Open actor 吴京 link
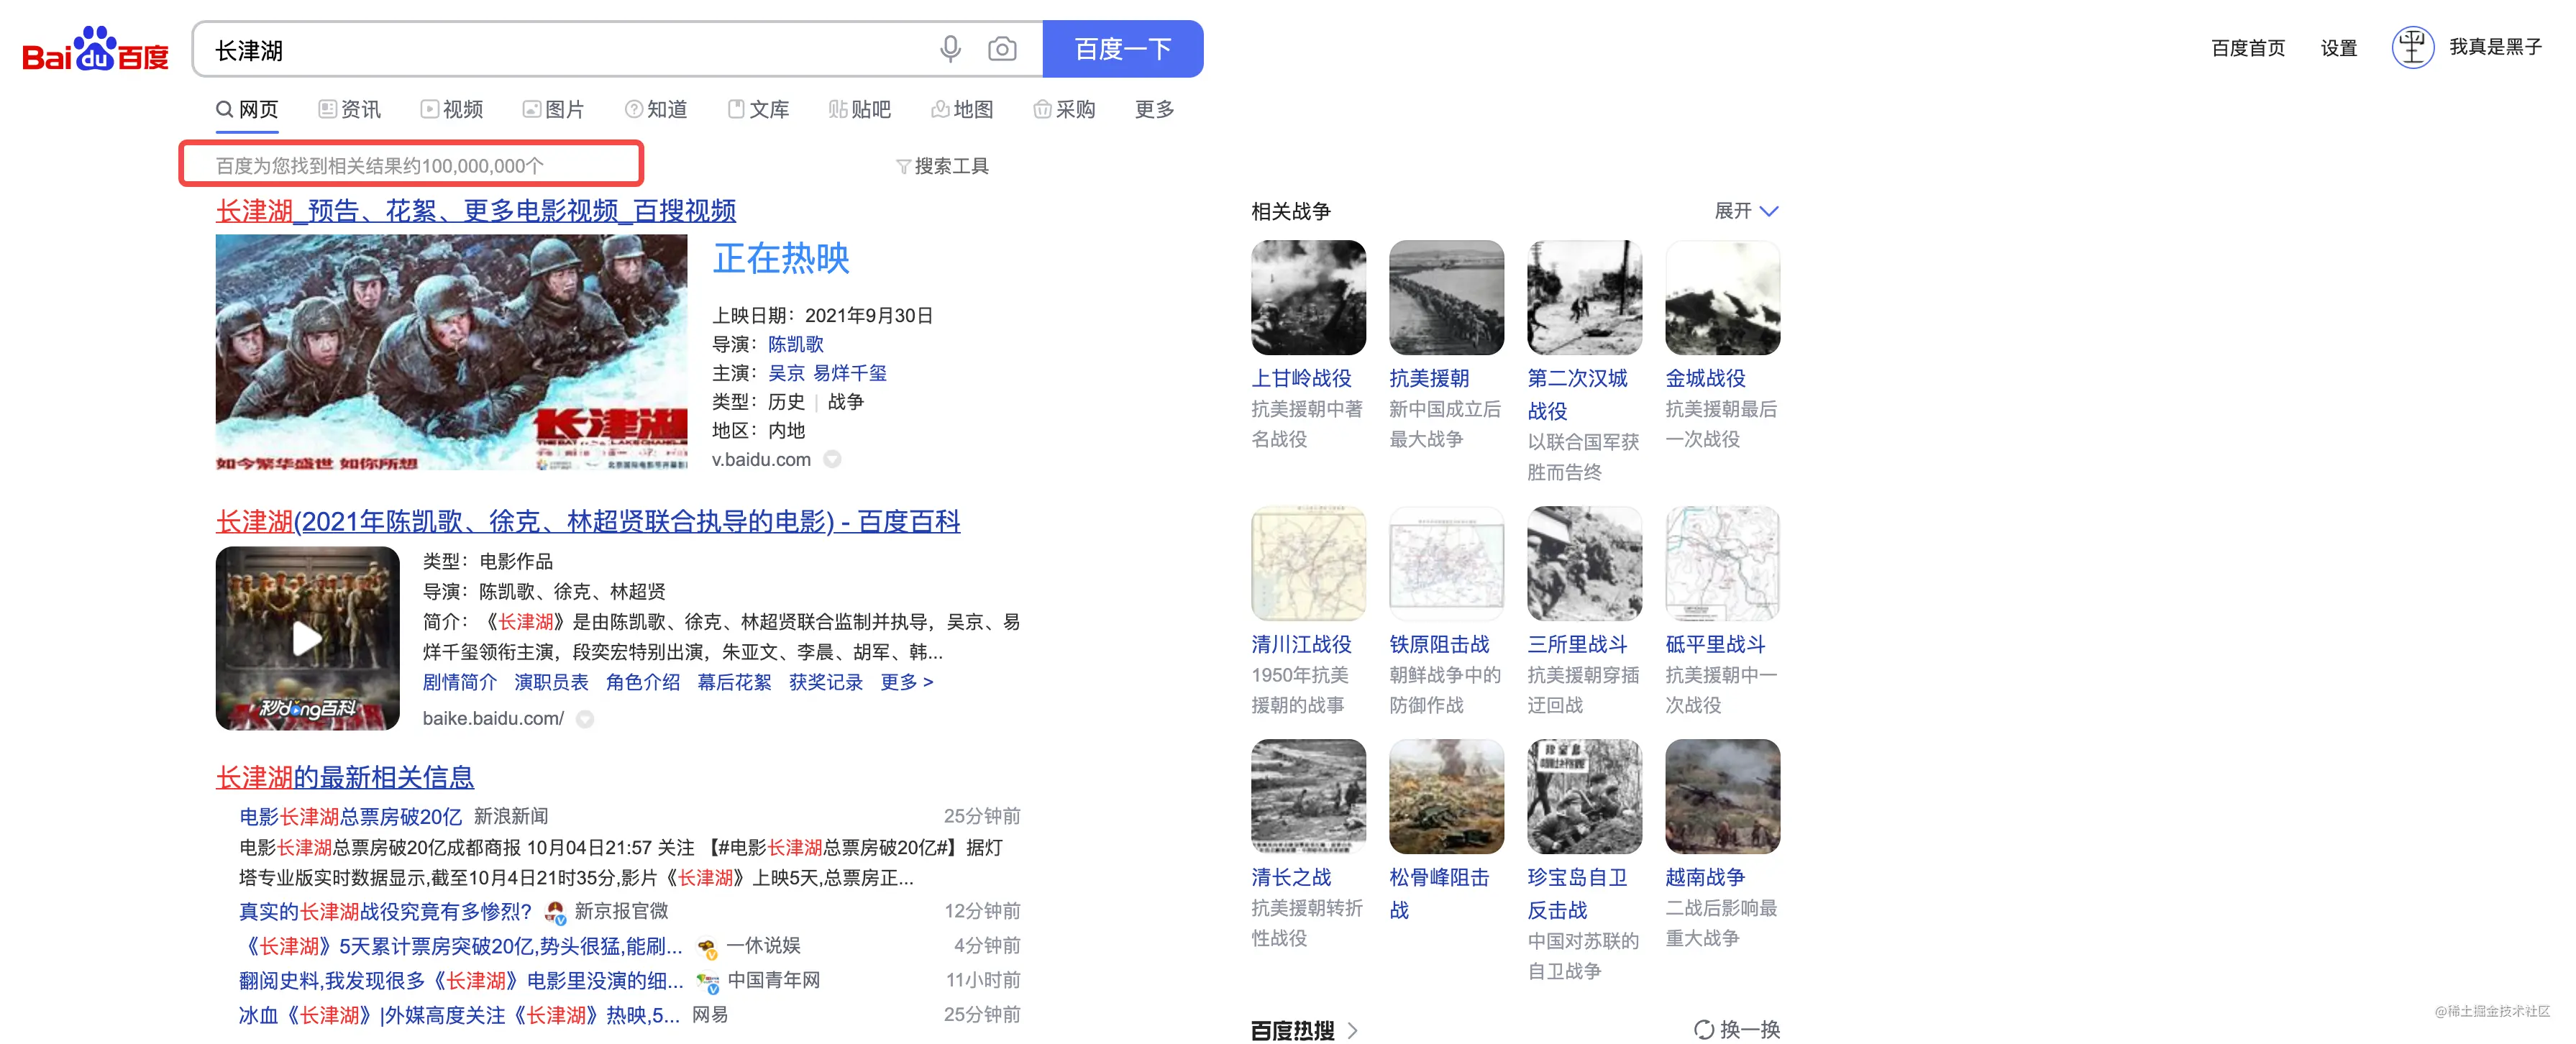Viewport: 2576px width, 1044px height. (786, 373)
